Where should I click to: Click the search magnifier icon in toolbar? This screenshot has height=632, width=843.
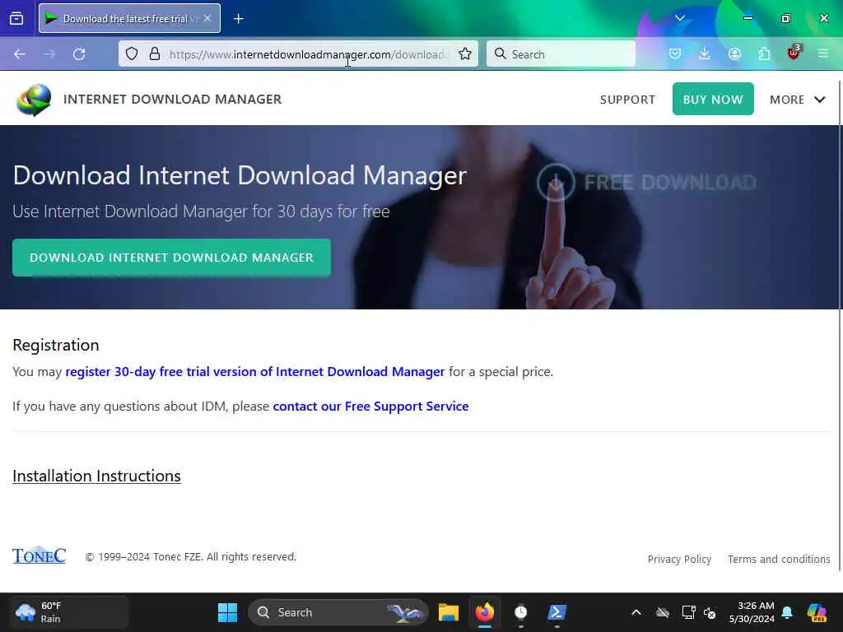tap(500, 53)
